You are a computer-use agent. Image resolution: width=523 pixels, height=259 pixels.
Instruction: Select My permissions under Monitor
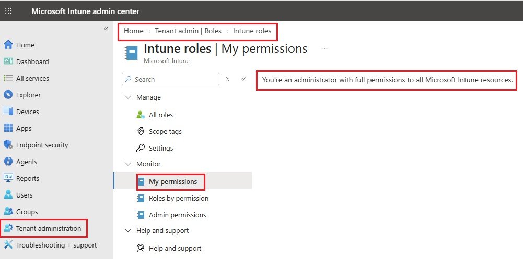click(x=173, y=181)
